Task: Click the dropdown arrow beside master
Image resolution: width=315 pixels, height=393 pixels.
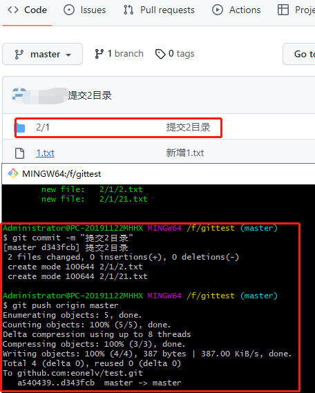Action: click(68, 55)
